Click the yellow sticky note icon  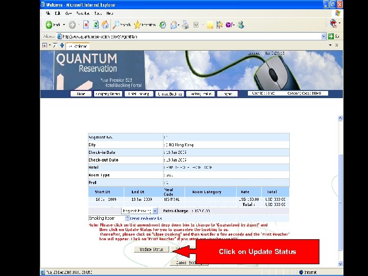tap(210, 25)
